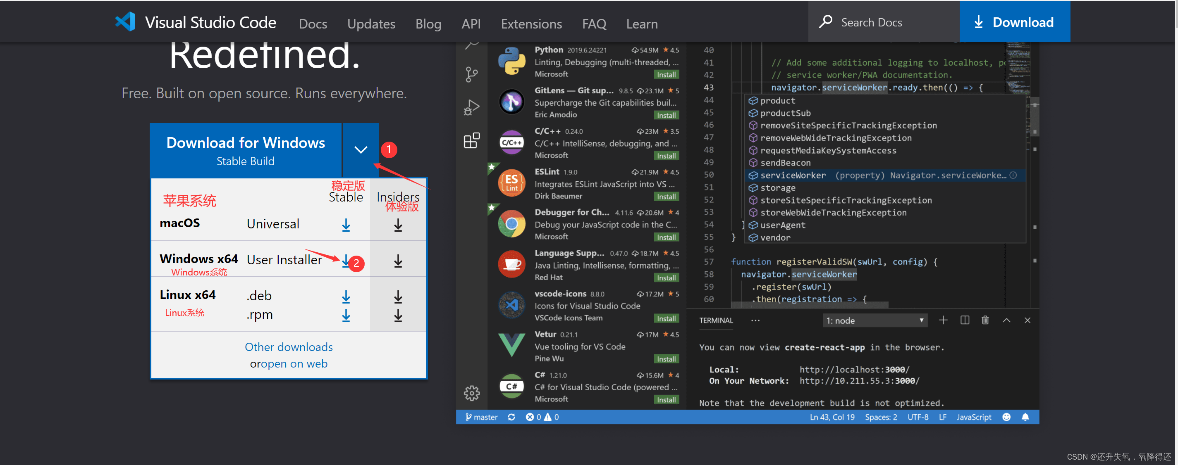Click the C# extension icon
The image size is (1178, 465).
[511, 386]
